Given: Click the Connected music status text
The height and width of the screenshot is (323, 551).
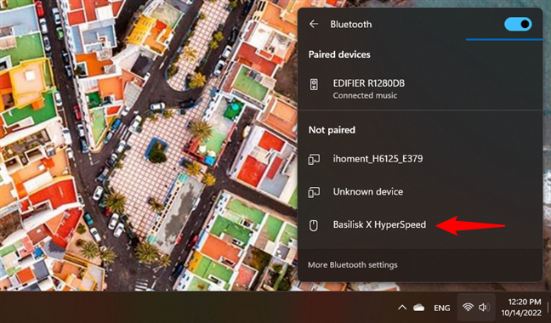Looking at the screenshot, I should coord(365,95).
